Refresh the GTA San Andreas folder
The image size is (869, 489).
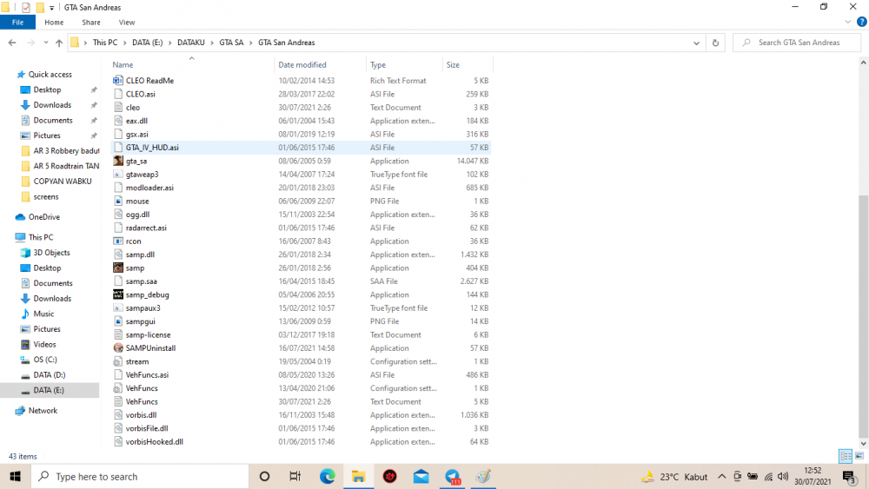(x=715, y=43)
